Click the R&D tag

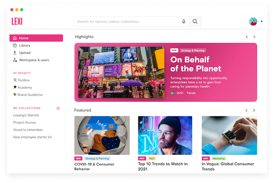152,158
